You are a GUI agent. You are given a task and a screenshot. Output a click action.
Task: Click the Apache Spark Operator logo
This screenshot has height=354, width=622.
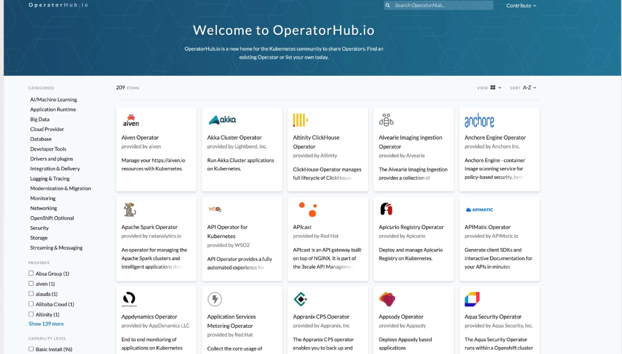(130, 209)
